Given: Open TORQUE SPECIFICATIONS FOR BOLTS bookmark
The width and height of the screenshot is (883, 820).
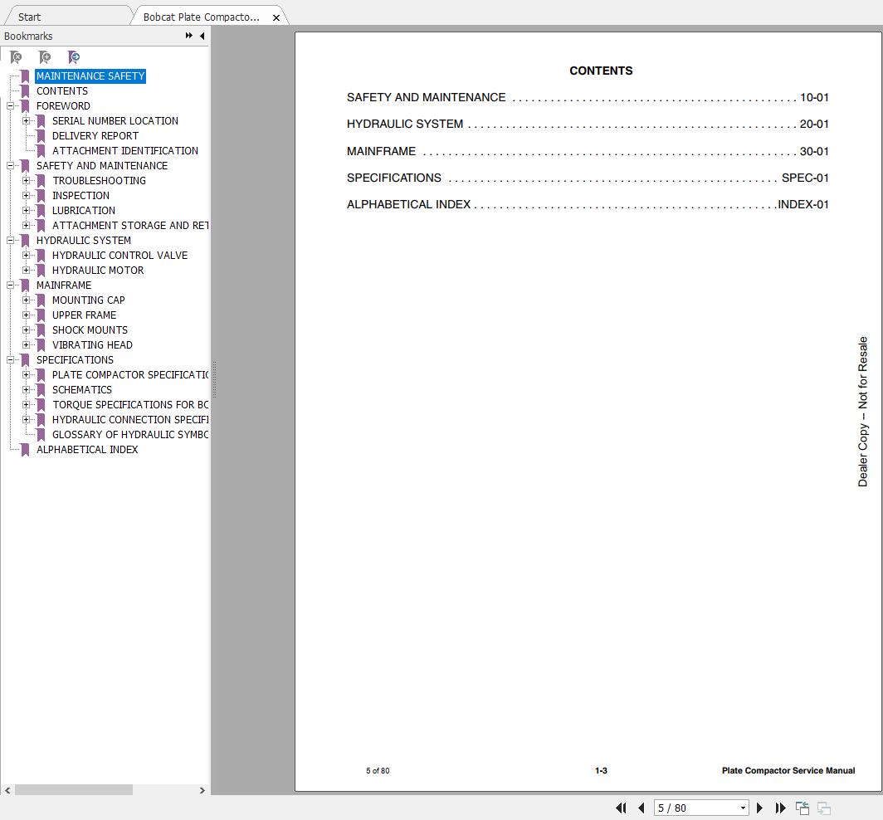Looking at the screenshot, I should [130, 404].
